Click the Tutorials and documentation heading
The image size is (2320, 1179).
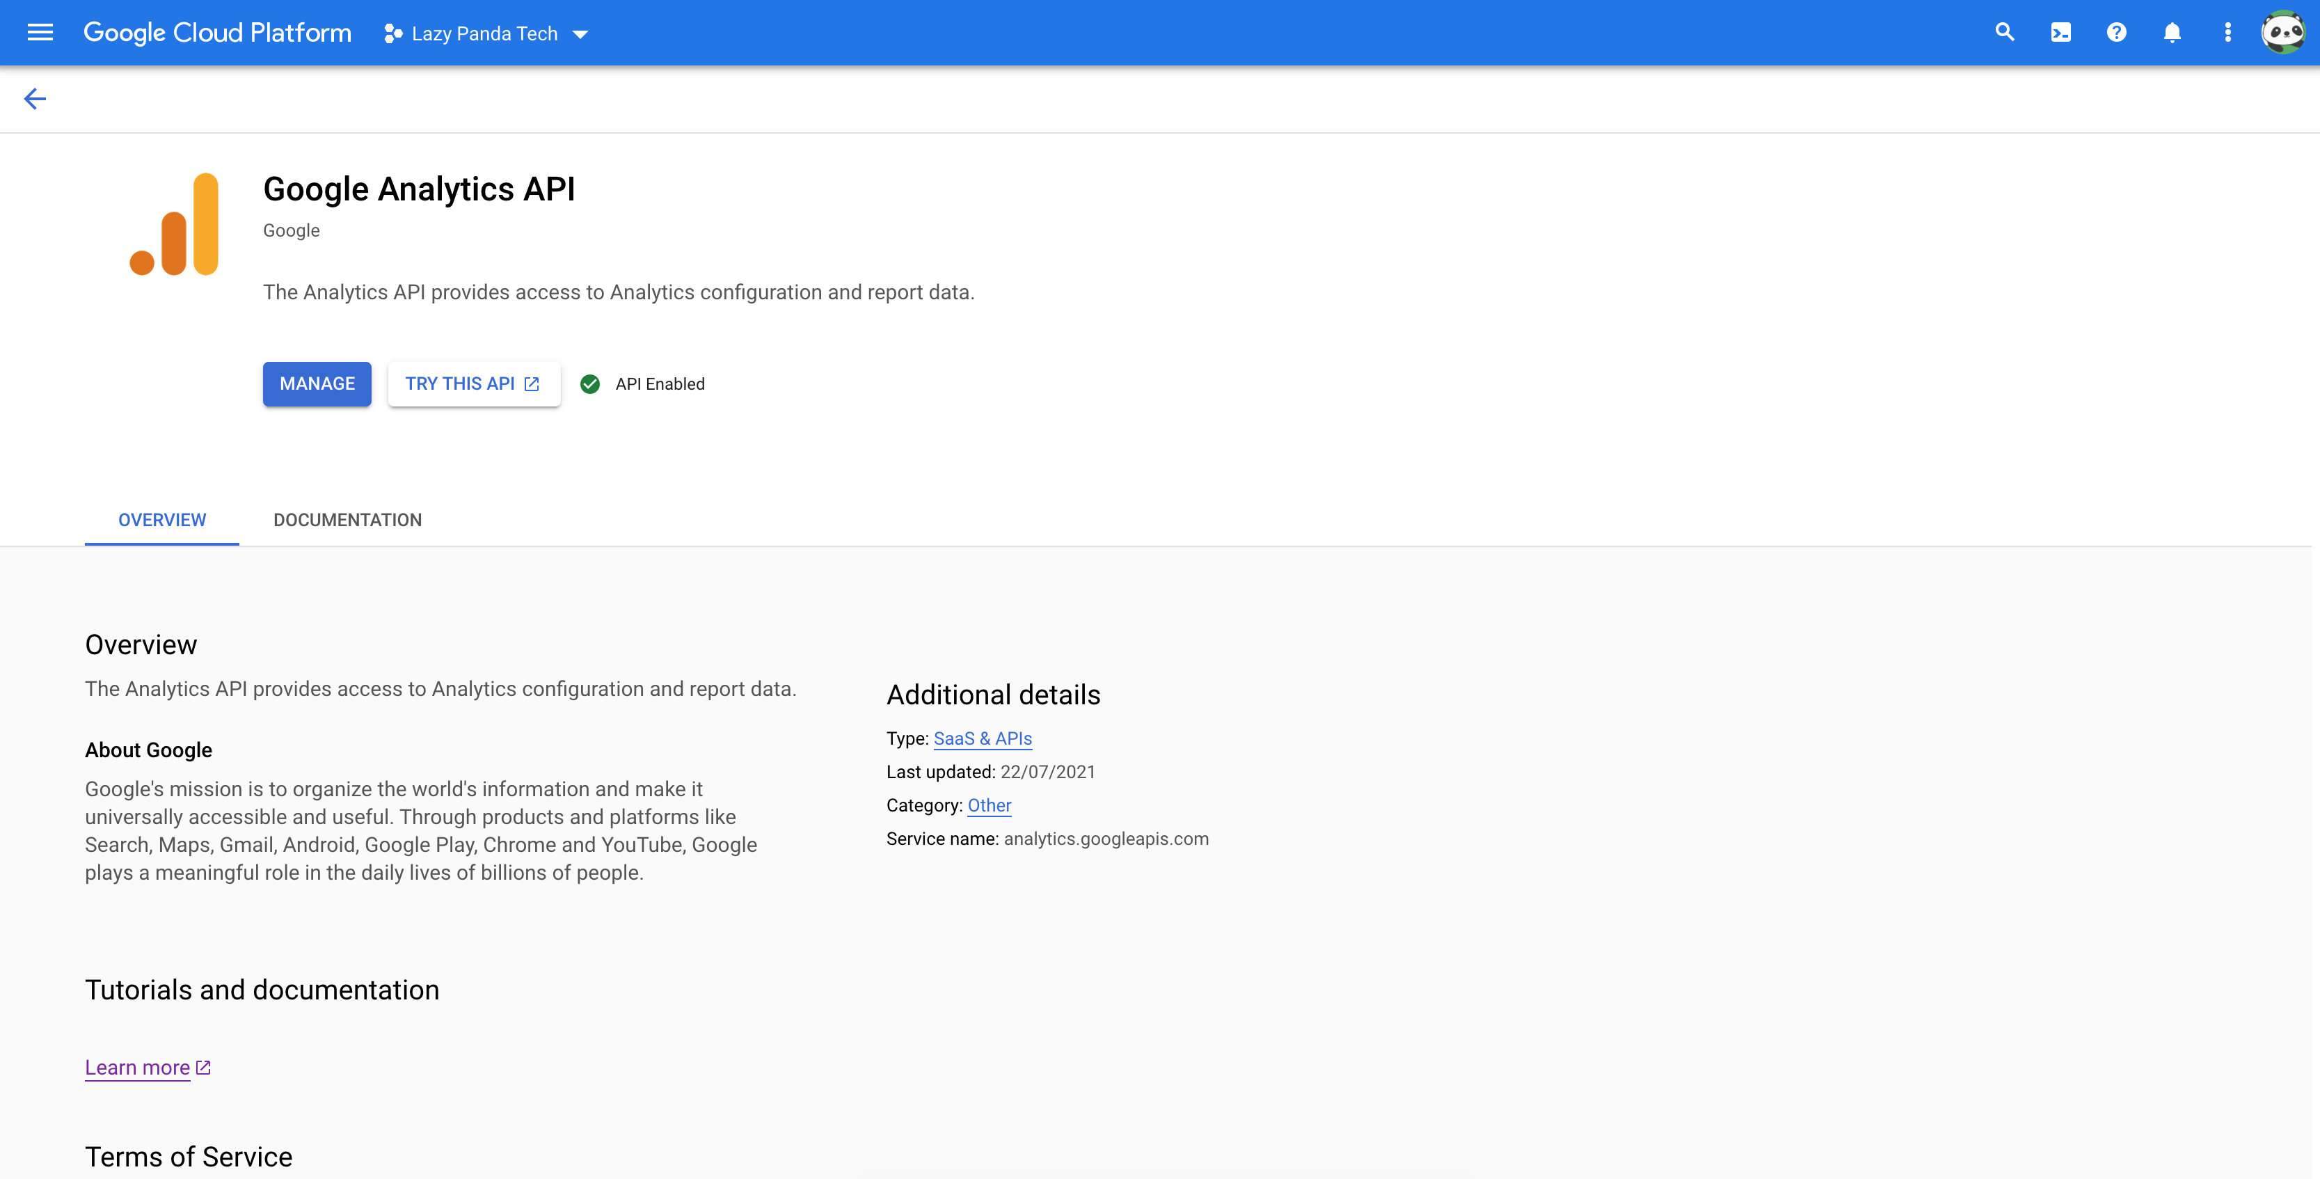click(x=262, y=990)
